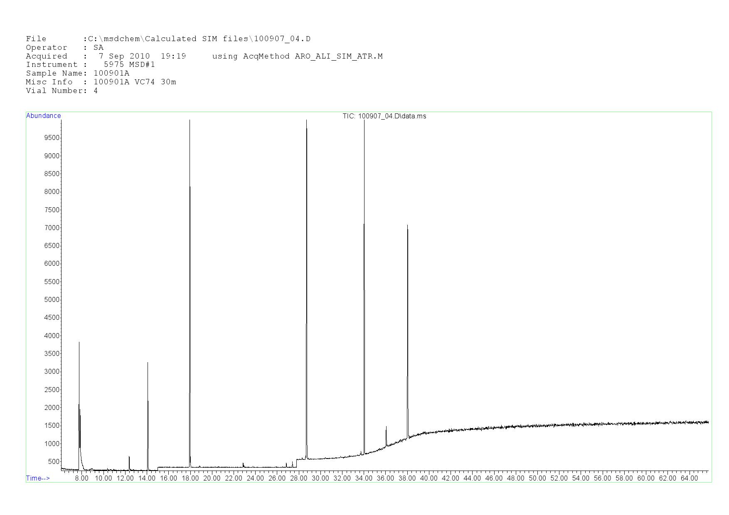Click the Abundance axis label
The height and width of the screenshot is (515, 729).
coord(43,116)
